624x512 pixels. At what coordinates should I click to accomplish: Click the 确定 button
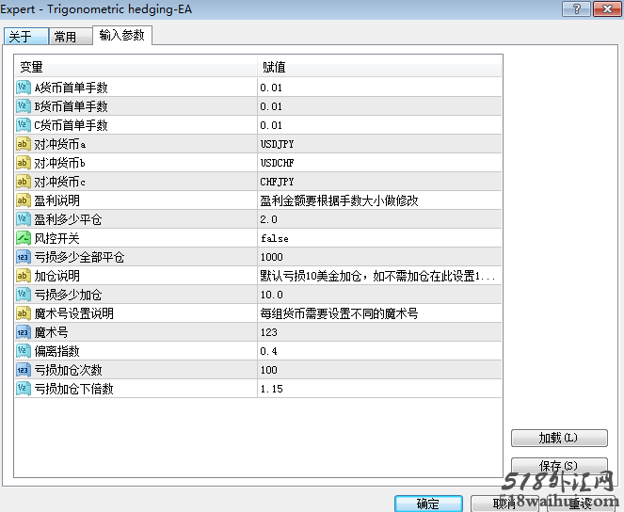(x=427, y=504)
